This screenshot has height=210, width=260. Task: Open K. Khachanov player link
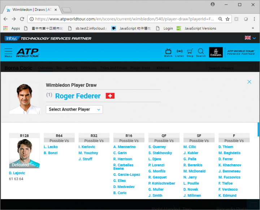click(230, 165)
